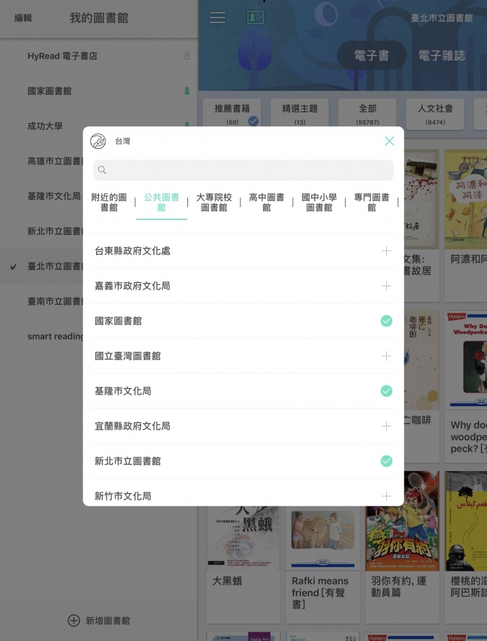487x641 pixels.
Task: Open 阿濃和阿 book cover
Action: pos(466,199)
